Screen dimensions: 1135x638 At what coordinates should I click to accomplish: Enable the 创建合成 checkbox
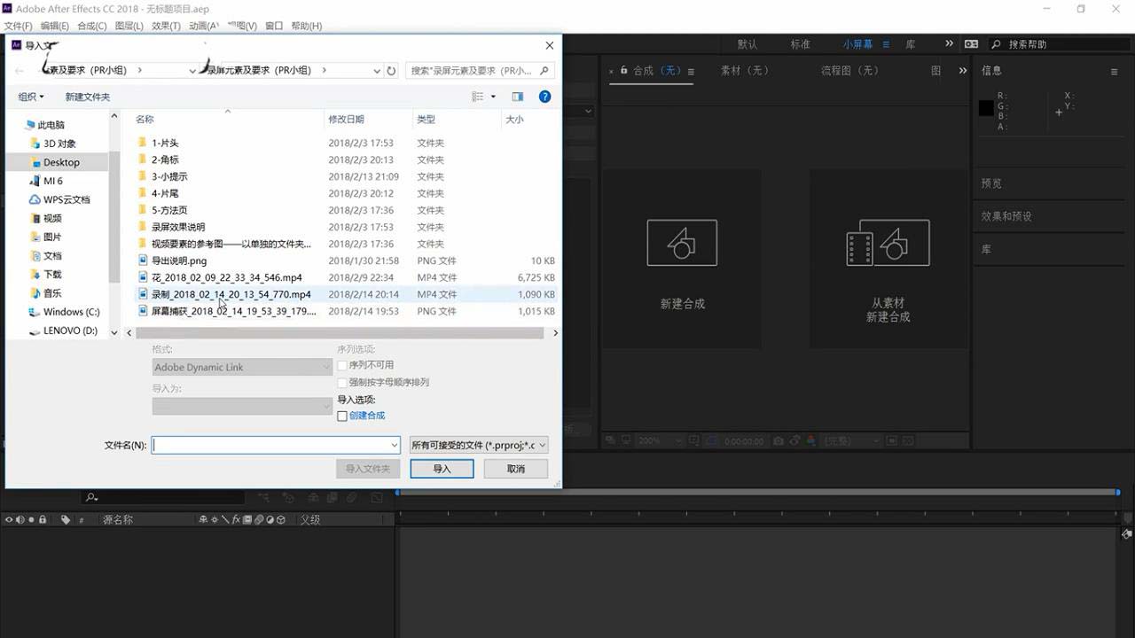[342, 416]
